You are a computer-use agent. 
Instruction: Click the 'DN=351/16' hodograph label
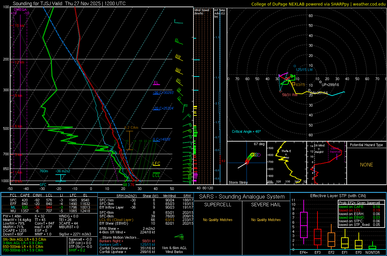[x=319, y=93]
